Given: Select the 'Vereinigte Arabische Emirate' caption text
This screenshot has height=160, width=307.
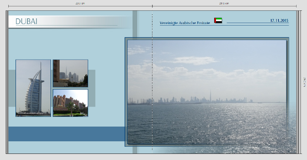Looking at the screenshot, I should tap(185, 23).
